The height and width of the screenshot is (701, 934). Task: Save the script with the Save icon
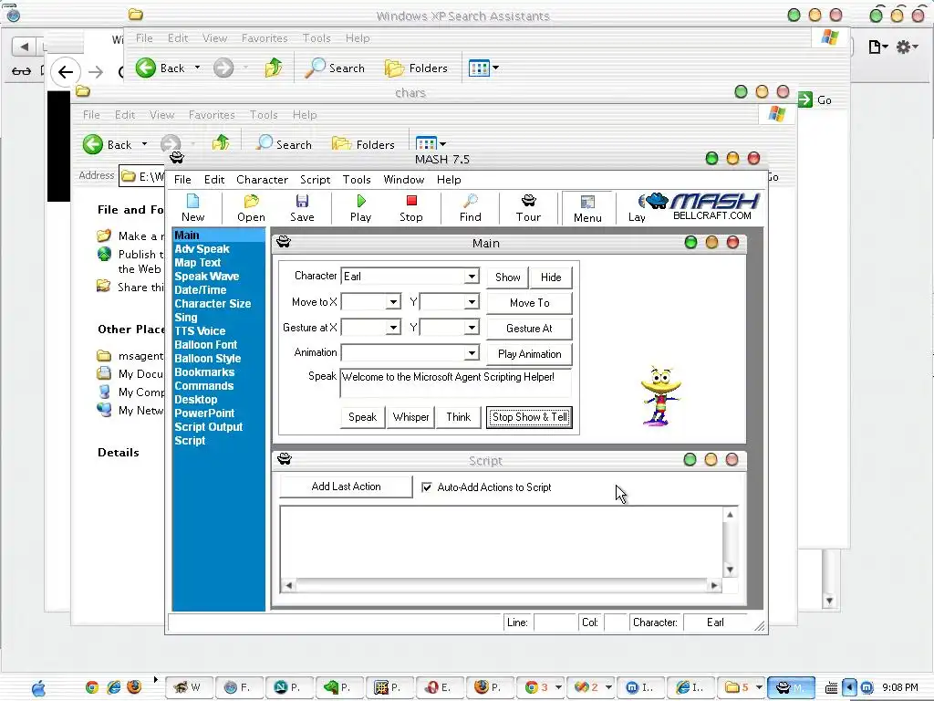click(302, 208)
